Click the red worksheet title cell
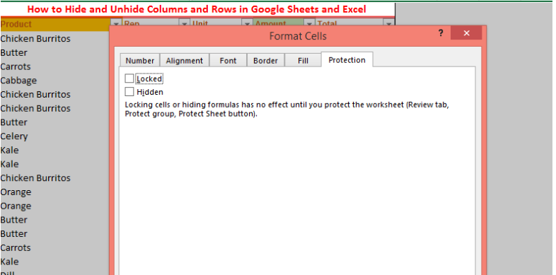The height and width of the screenshot is (275, 556). click(x=197, y=9)
